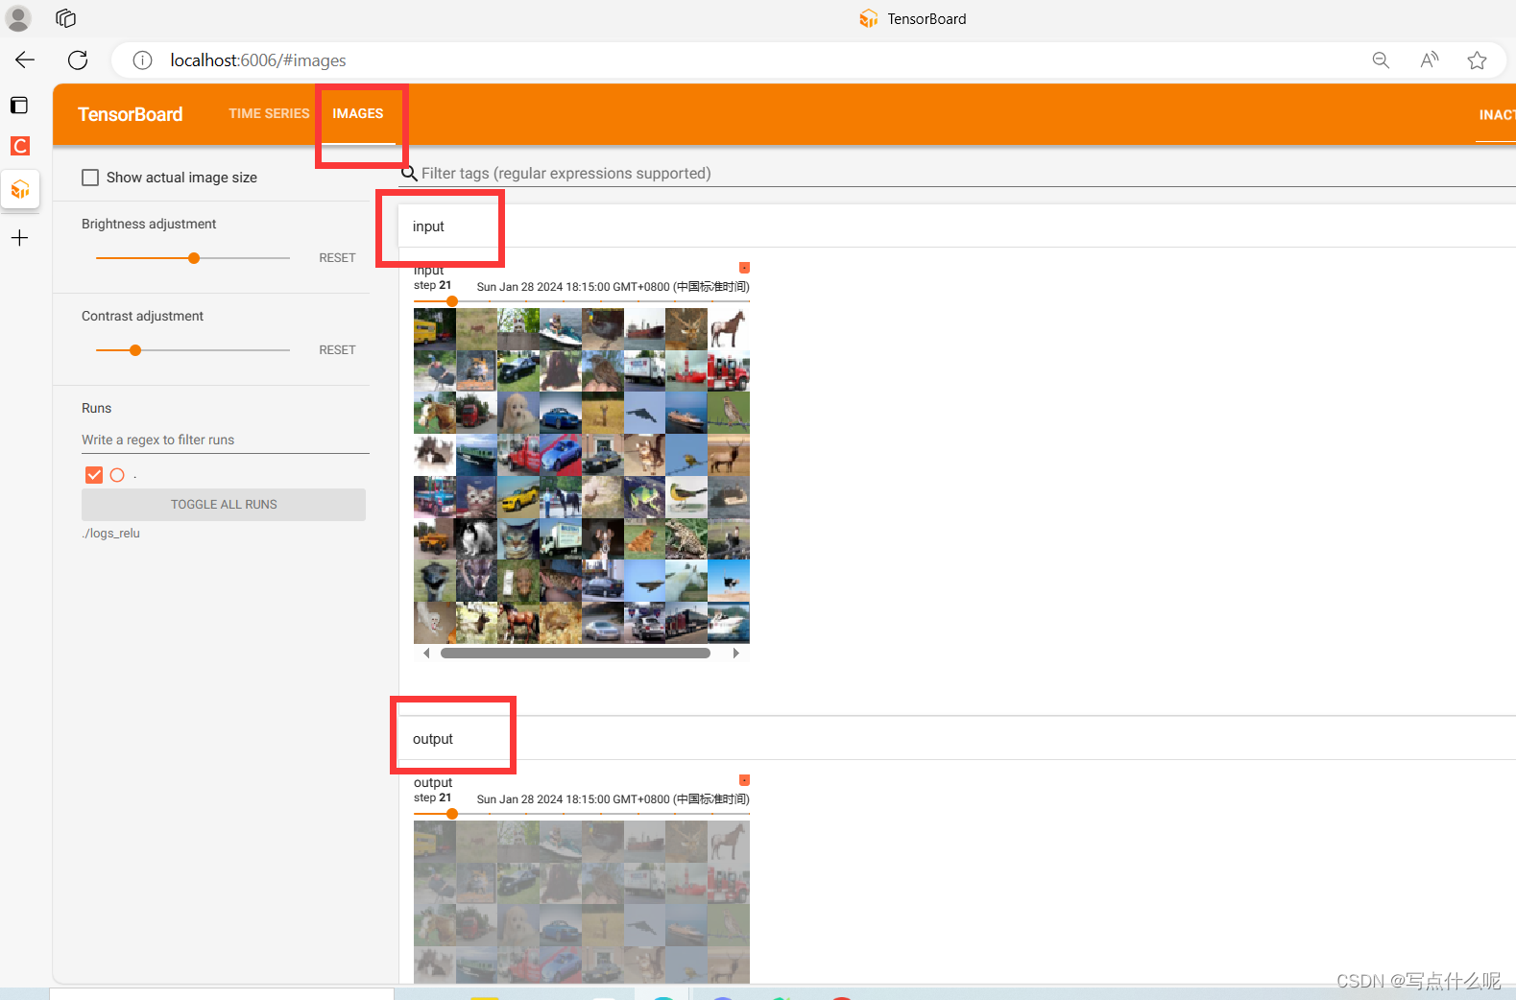This screenshot has height=1000, width=1516.
Task: Toggle Show actual image size
Action: point(90,178)
